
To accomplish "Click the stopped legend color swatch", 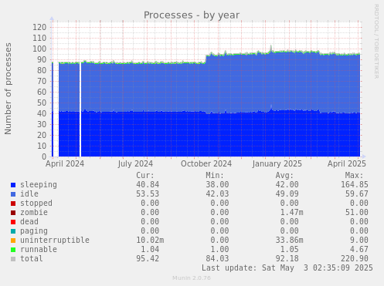I will [13, 204].
